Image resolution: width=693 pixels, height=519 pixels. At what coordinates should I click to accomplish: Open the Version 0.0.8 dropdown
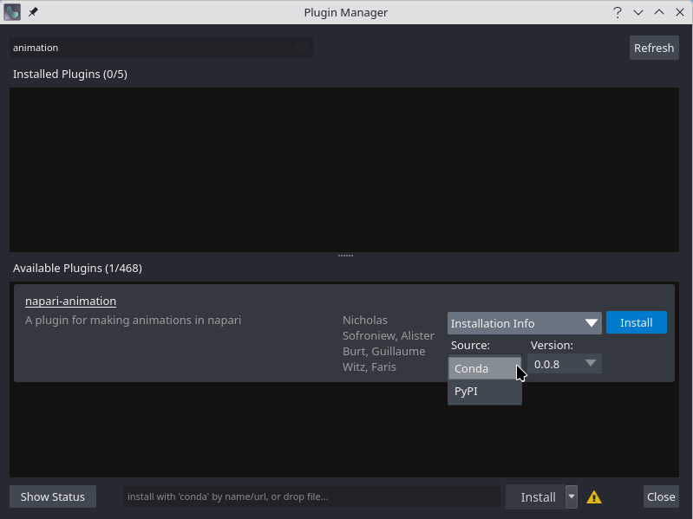(x=564, y=364)
